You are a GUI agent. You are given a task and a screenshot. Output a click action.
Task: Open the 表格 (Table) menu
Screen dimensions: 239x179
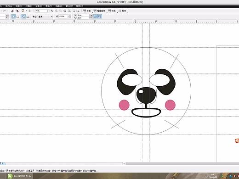tap(49, 6)
